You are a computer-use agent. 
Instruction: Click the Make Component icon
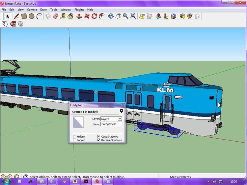(48, 16)
